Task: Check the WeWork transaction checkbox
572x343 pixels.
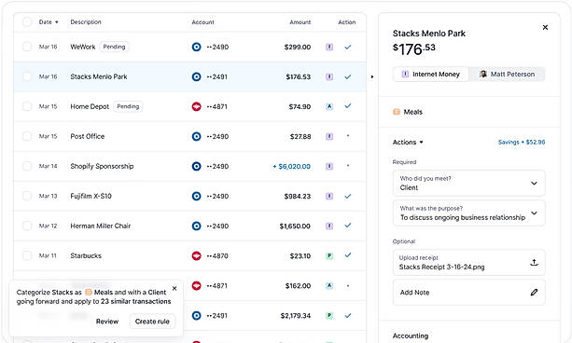Action: 27,47
